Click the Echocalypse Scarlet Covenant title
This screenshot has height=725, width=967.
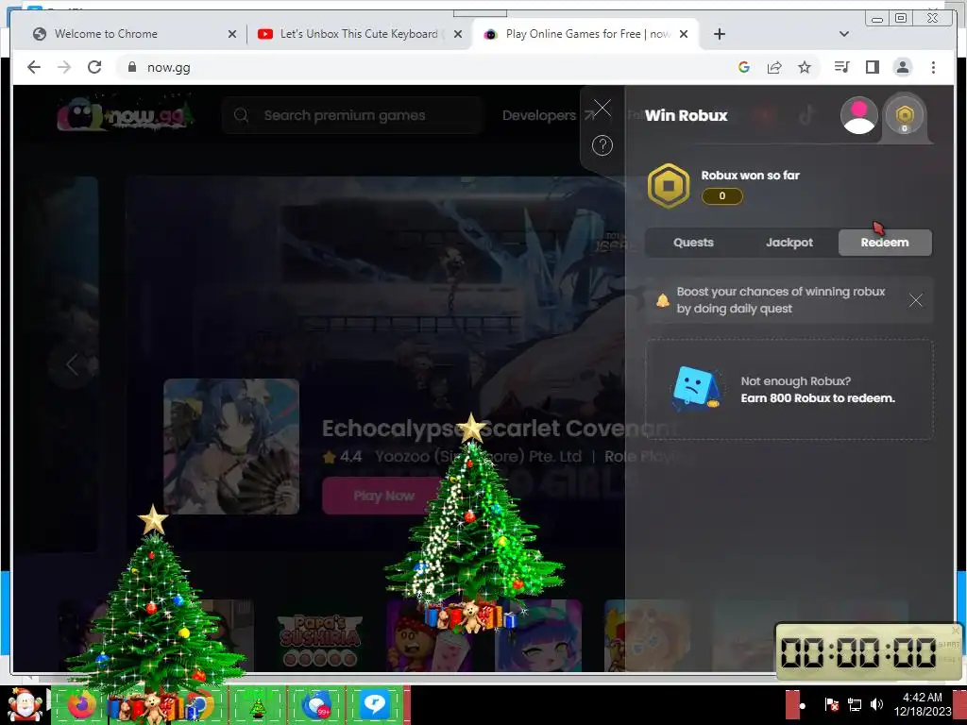(500, 428)
